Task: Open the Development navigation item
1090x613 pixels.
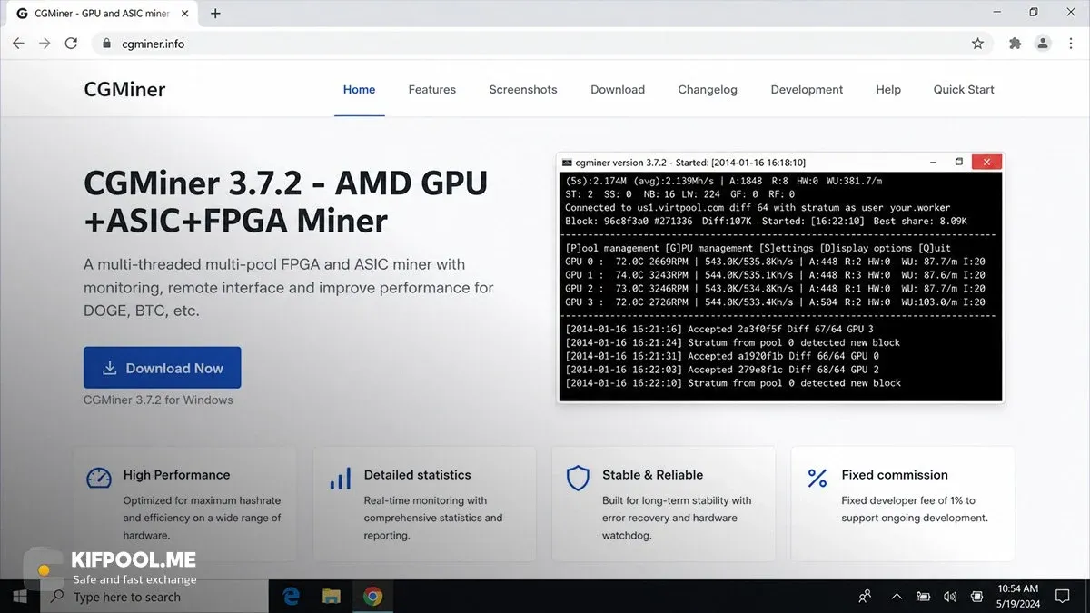Action: click(807, 89)
